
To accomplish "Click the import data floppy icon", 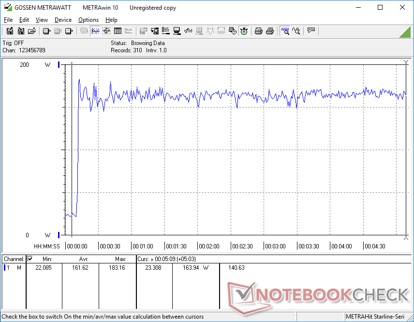I will (x=21, y=31).
